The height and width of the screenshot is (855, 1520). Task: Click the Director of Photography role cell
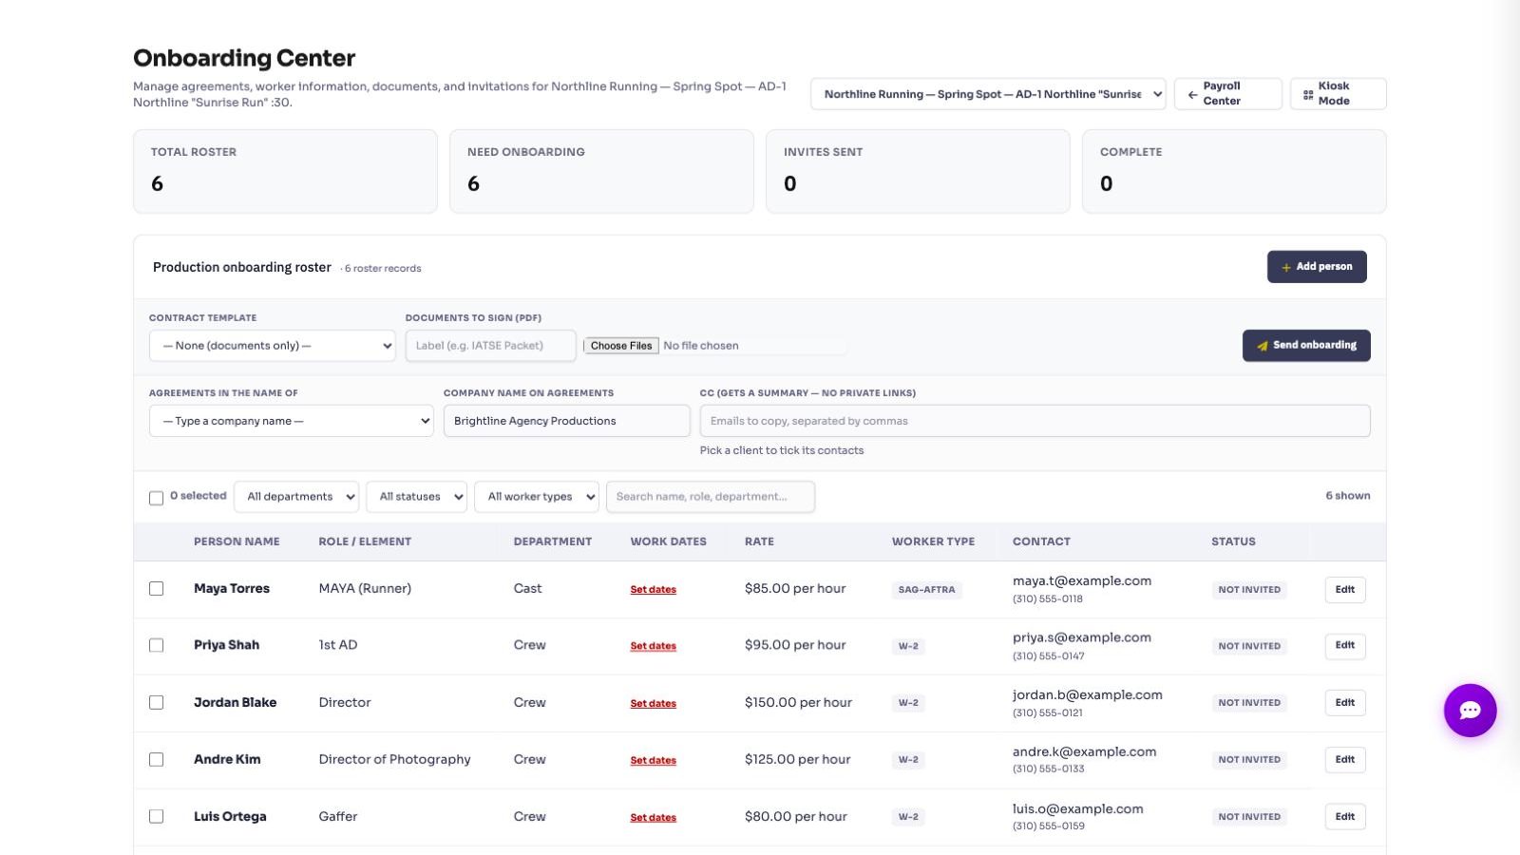[395, 760]
